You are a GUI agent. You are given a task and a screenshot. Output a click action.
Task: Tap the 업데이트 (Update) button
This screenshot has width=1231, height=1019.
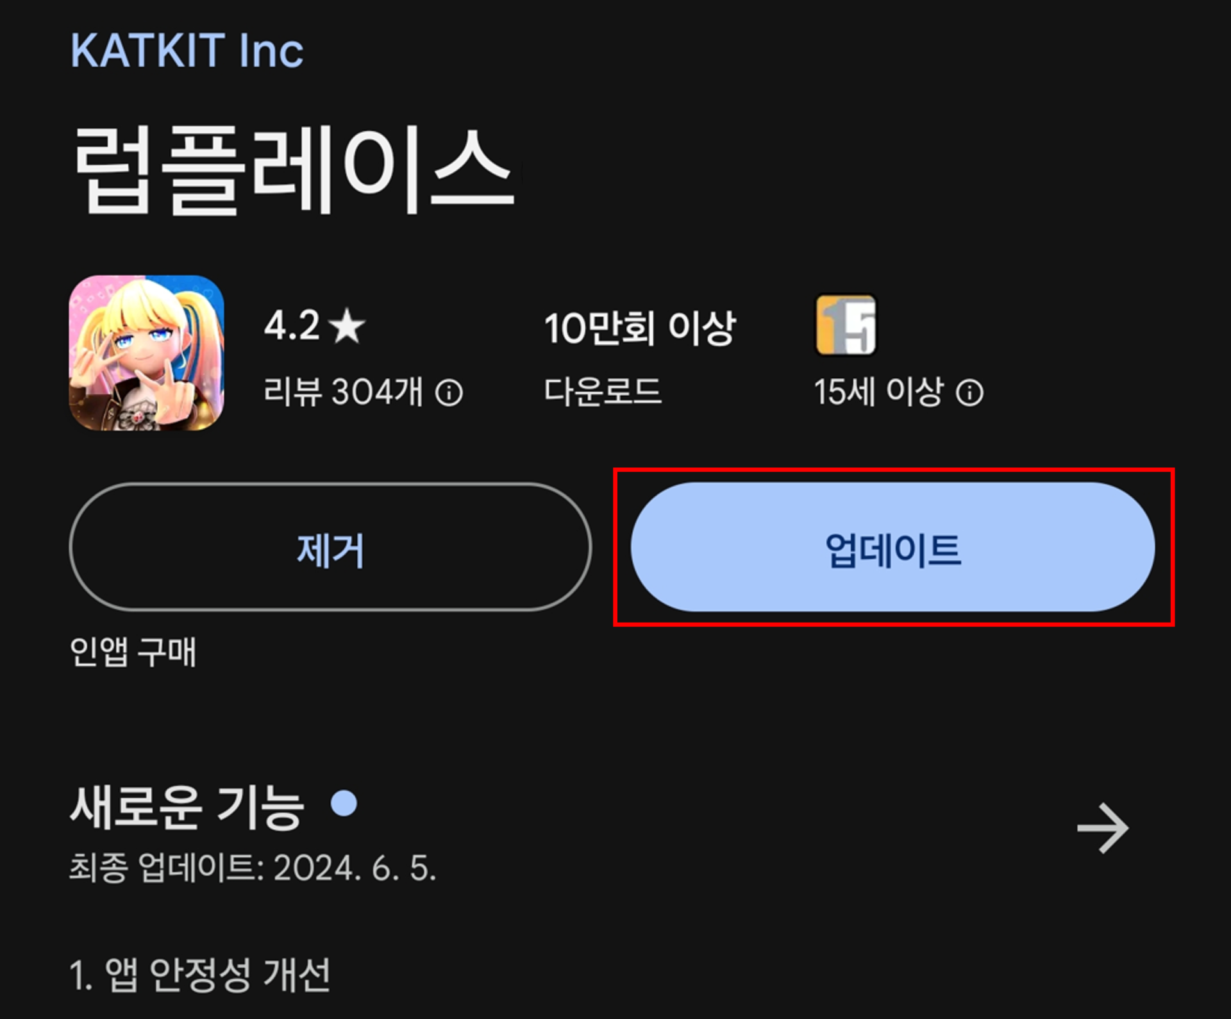(892, 547)
